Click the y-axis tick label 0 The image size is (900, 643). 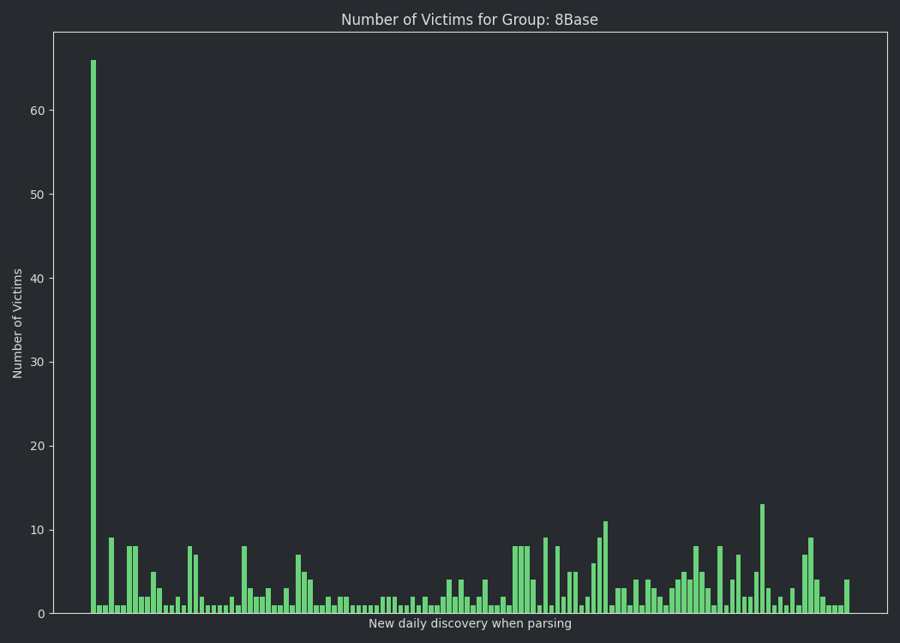tap(41, 615)
